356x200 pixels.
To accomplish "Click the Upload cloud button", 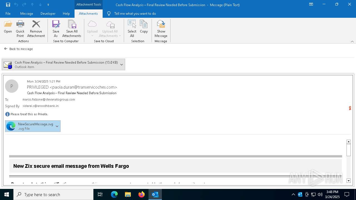I will 92,29.
